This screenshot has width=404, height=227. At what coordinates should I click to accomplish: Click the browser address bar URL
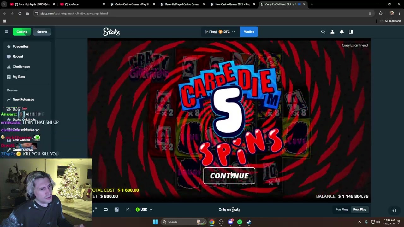pyautogui.click(x=74, y=13)
